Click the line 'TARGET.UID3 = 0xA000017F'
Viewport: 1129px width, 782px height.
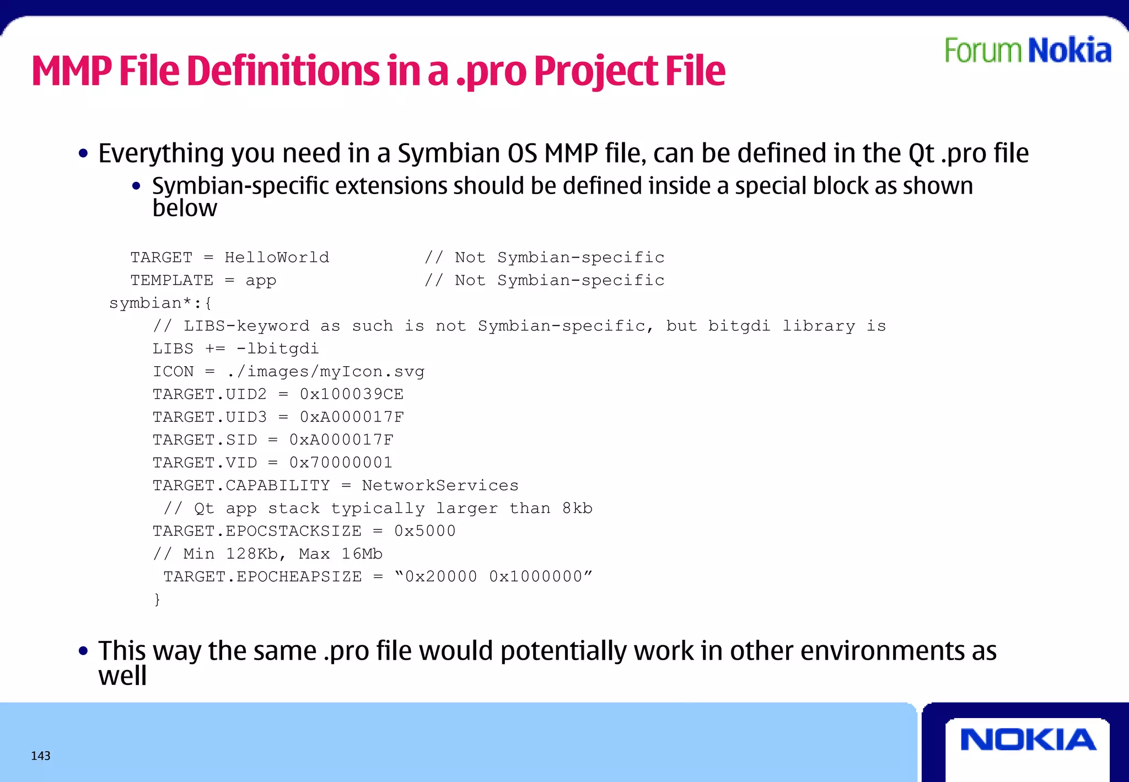[278, 417]
